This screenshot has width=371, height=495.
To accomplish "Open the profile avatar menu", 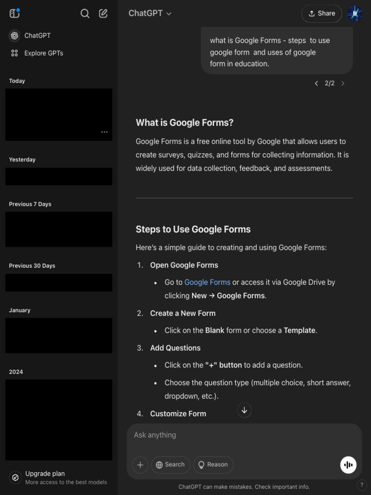I will click(x=355, y=13).
